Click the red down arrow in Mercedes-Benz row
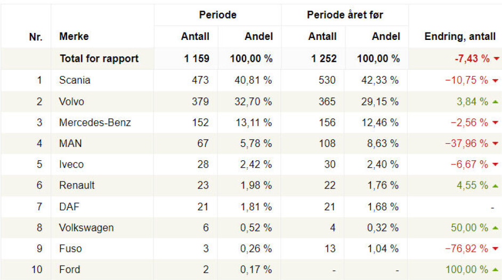This screenshot has width=502, height=280. (496, 123)
